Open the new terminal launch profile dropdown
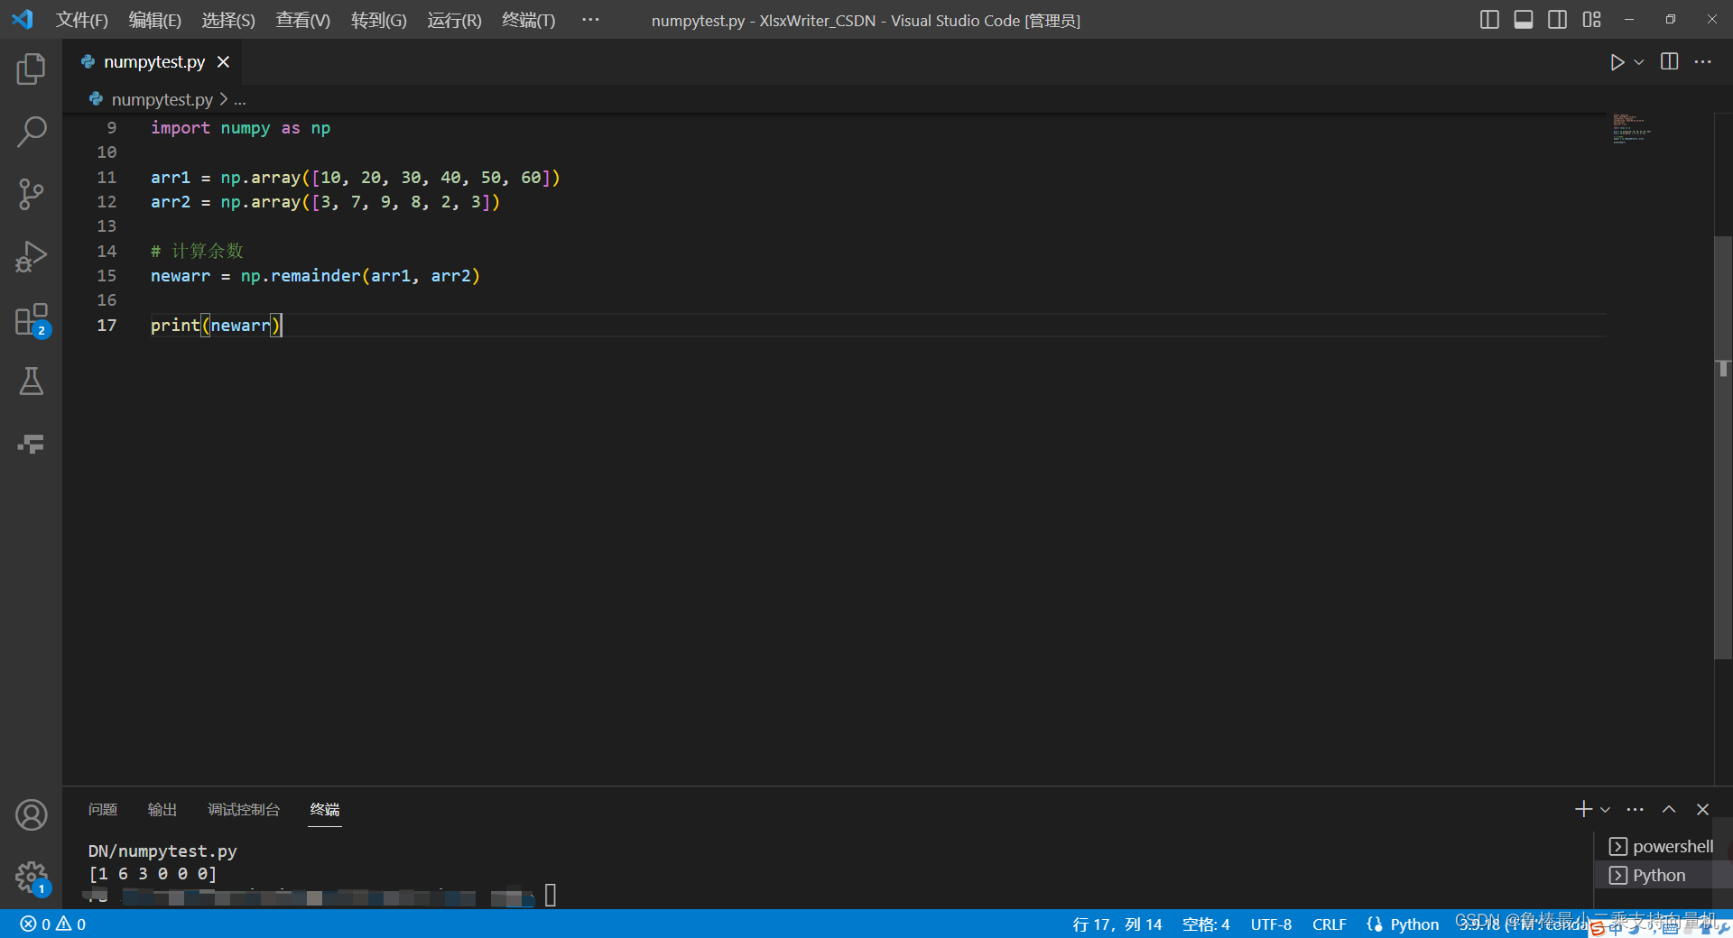 (x=1606, y=810)
